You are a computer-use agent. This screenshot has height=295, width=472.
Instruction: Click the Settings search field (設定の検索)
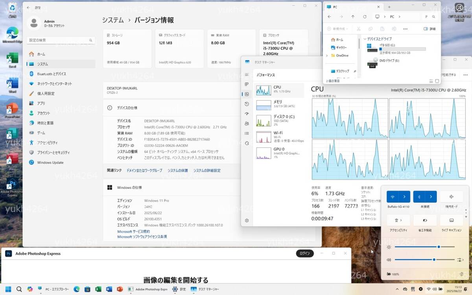coord(61,40)
